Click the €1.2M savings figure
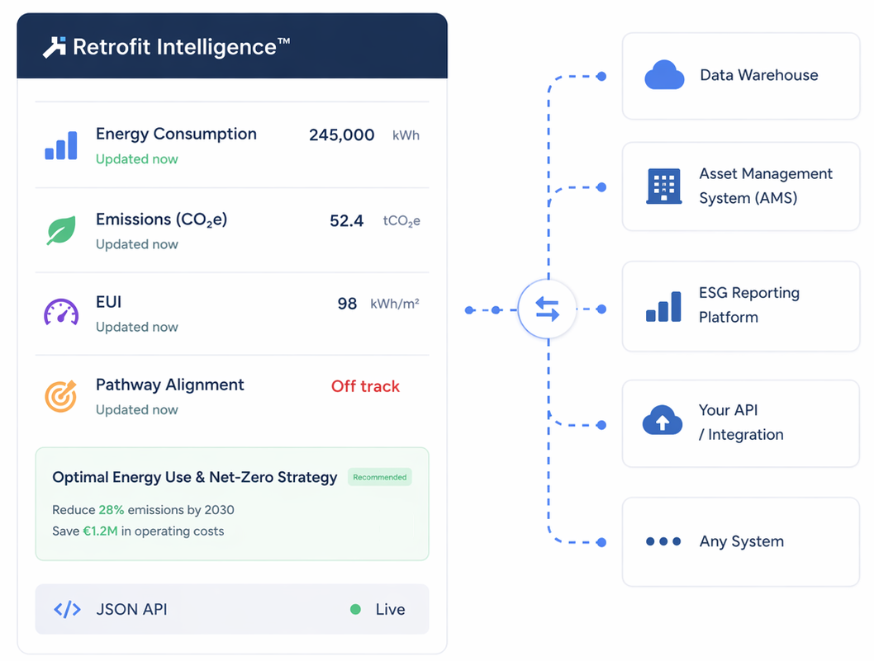 pyautogui.click(x=100, y=531)
